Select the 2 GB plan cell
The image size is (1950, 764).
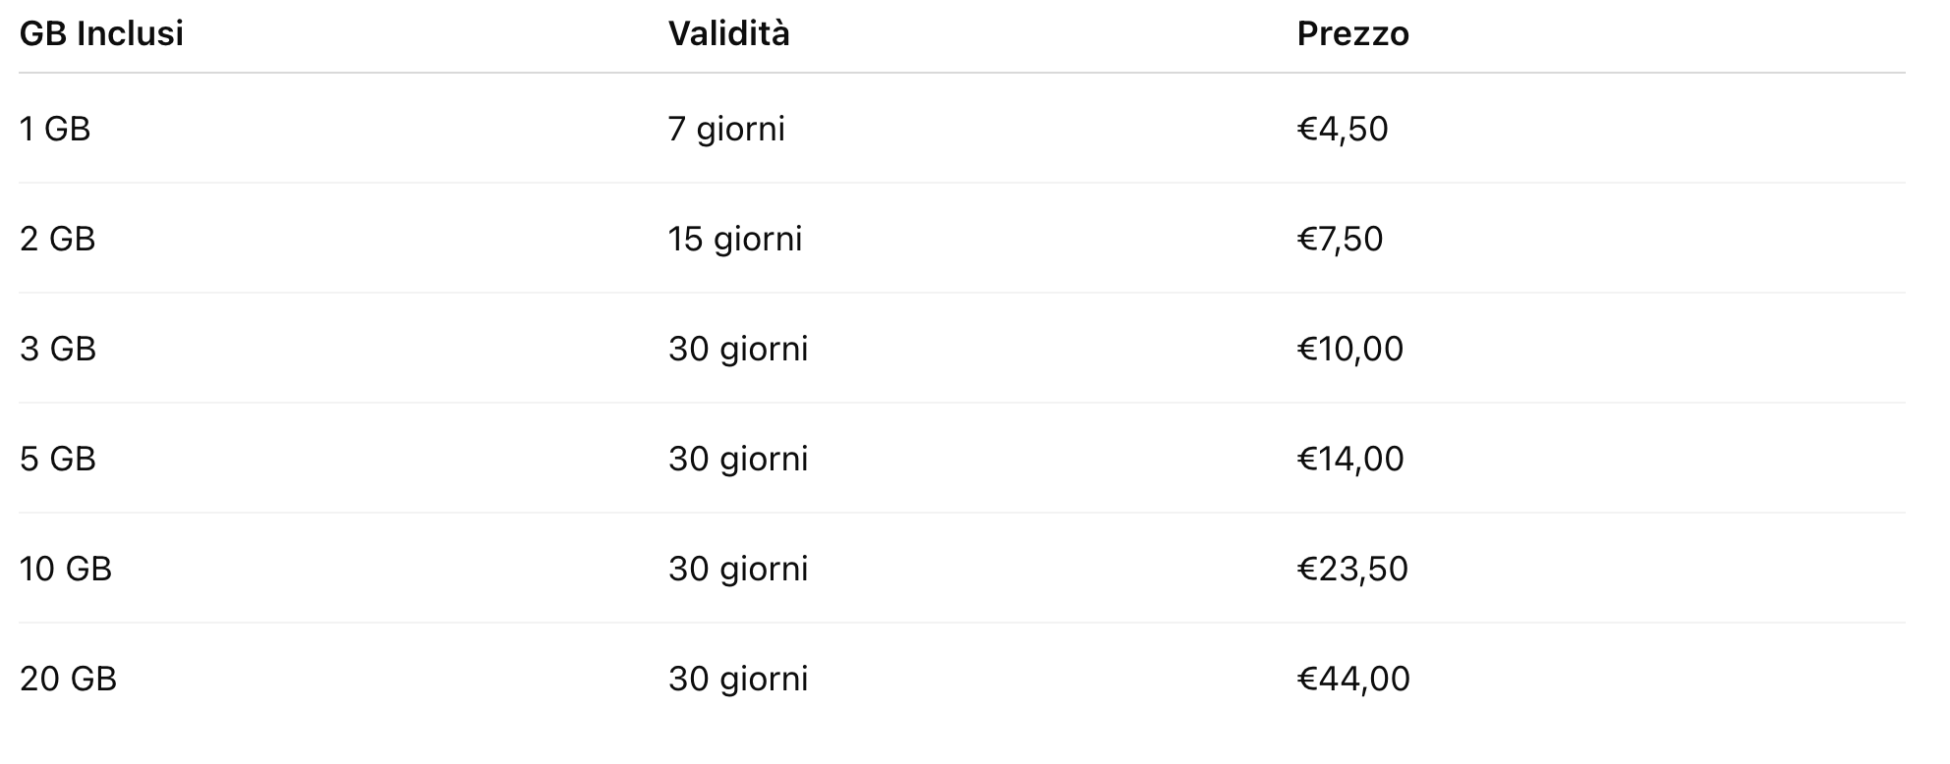58,239
